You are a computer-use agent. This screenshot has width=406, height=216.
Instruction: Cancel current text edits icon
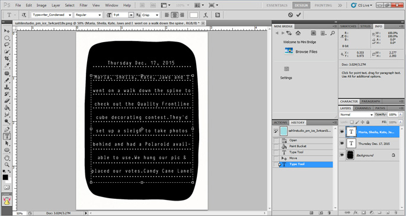[x=290, y=15]
